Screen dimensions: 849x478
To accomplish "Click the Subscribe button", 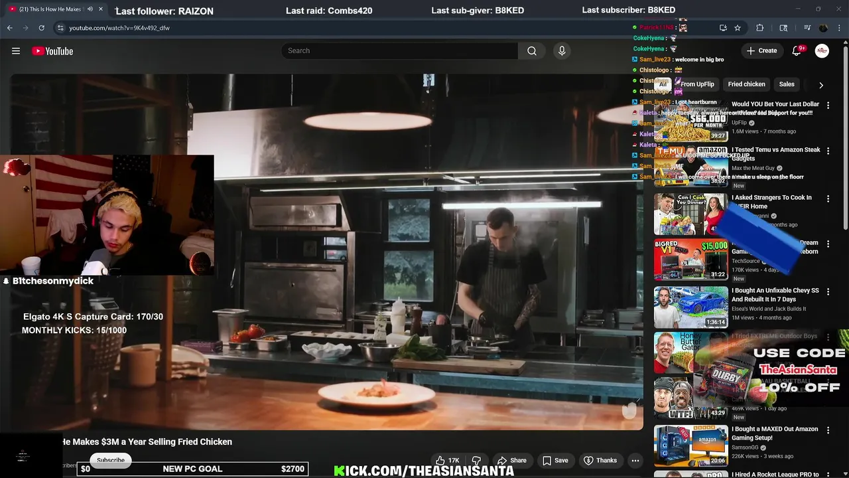I will click(111, 460).
